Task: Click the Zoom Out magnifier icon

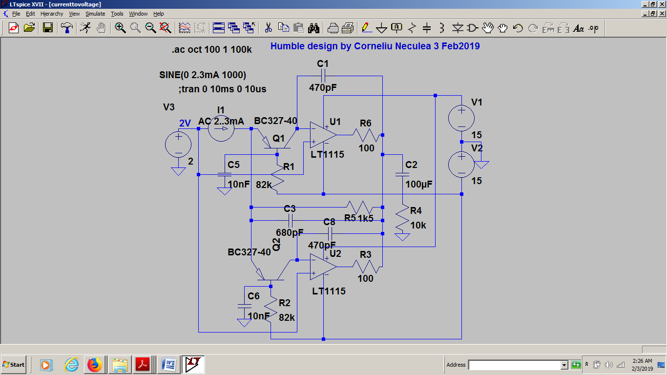Action: [x=150, y=28]
